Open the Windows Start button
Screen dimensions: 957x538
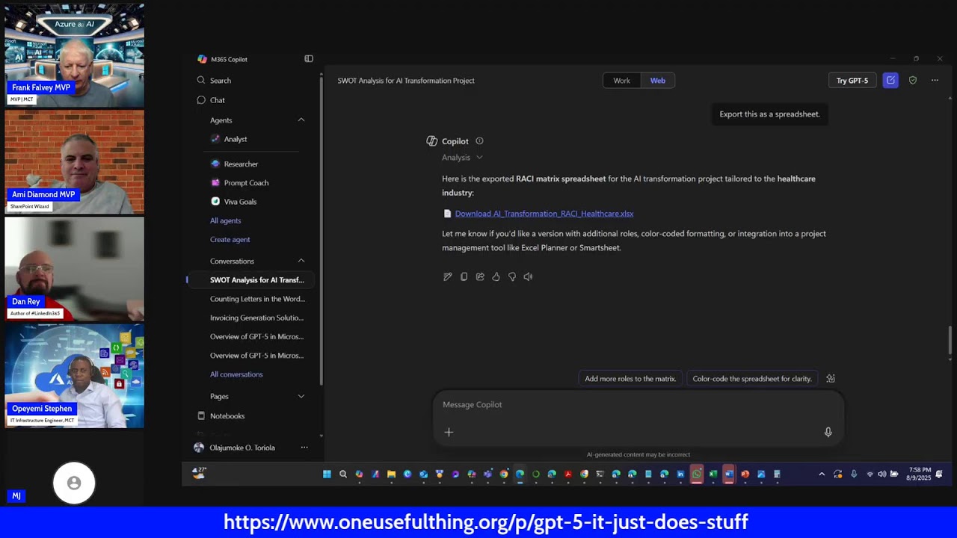[327, 474]
